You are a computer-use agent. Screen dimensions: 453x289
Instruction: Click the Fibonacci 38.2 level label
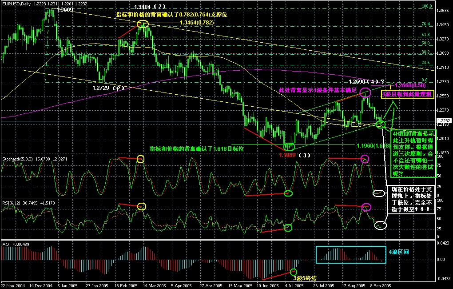(x=425, y=52)
